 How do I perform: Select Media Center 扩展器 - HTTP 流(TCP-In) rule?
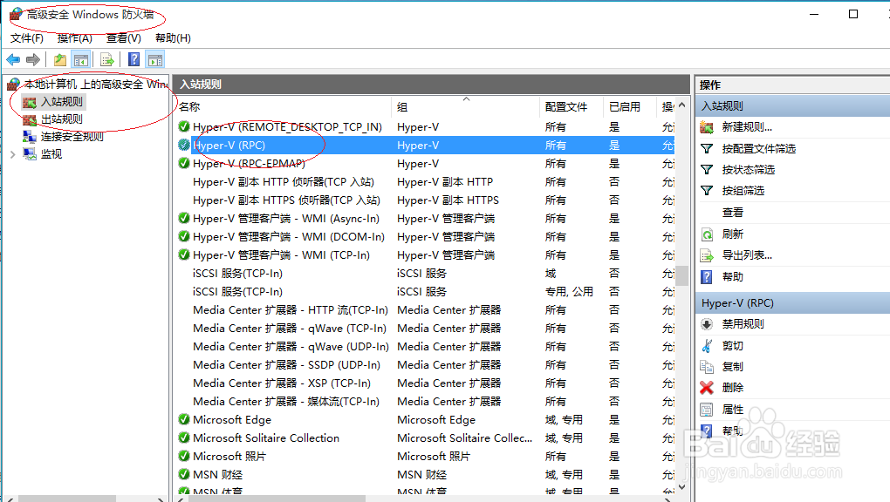(x=290, y=309)
